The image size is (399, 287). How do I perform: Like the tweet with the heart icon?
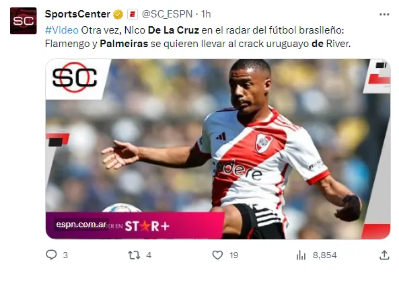pos(217,255)
